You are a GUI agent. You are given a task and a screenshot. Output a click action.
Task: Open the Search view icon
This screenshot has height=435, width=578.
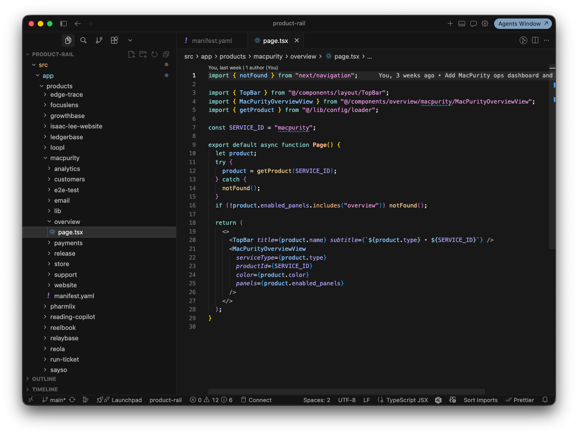point(83,40)
